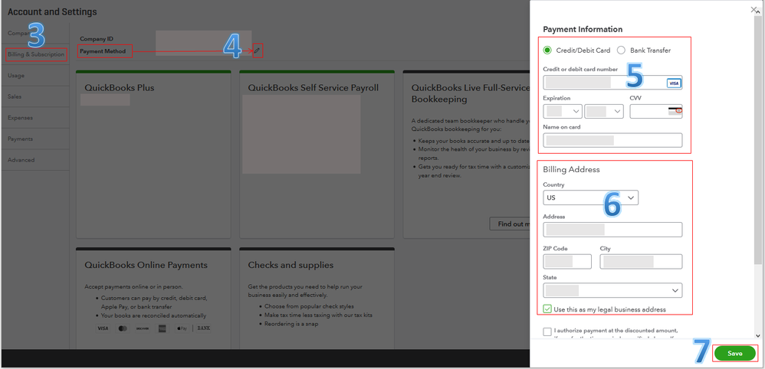Image resolution: width=765 pixels, height=369 pixels.
Task: Uncheck Use this as my legal business address
Action: click(x=547, y=309)
